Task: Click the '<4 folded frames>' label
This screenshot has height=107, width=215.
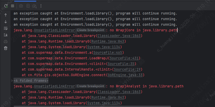Action: click(31, 81)
